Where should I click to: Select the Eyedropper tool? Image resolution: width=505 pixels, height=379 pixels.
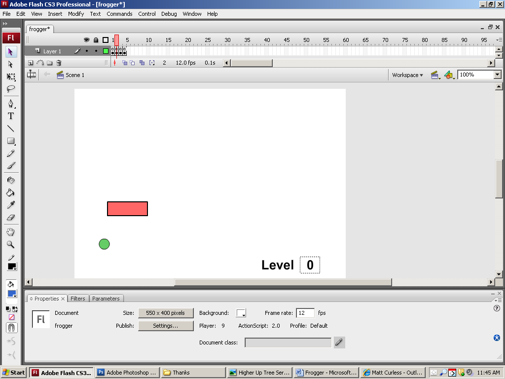point(11,205)
